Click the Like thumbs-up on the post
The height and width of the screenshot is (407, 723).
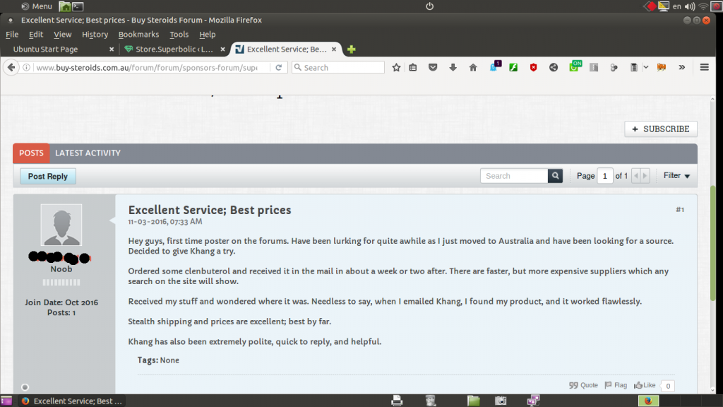pos(644,385)
